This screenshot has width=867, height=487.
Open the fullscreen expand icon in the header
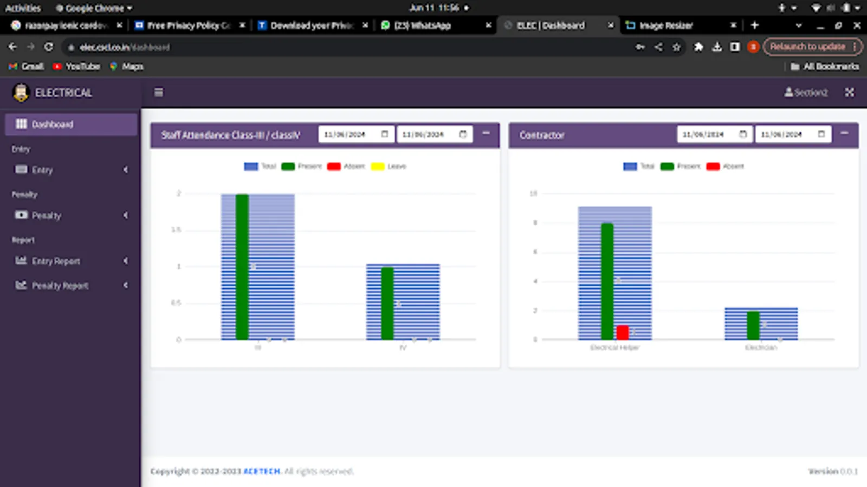(x=849, y=93)
